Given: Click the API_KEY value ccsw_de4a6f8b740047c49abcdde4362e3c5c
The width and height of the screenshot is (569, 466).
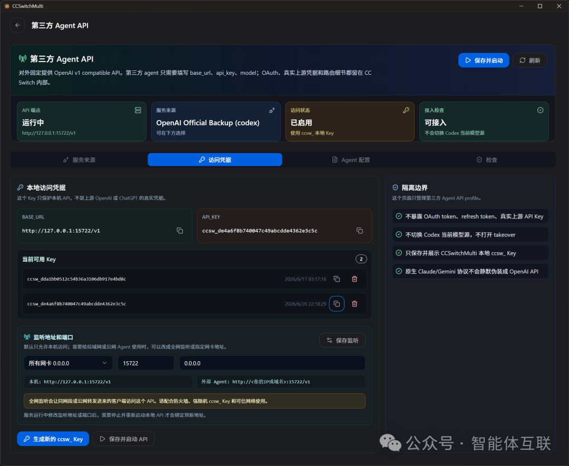Looking at the screenshot, I should pyautogui.click(x=260, y=231).
